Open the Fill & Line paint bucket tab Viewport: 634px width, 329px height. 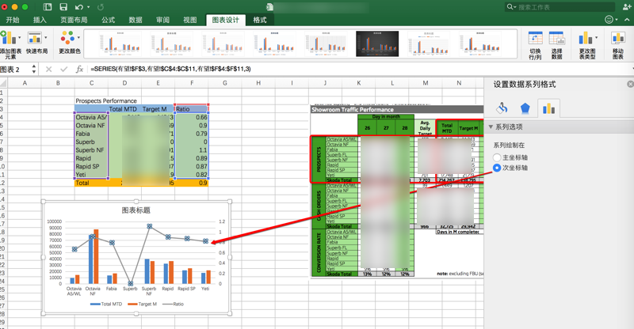(x=502, y=108)
